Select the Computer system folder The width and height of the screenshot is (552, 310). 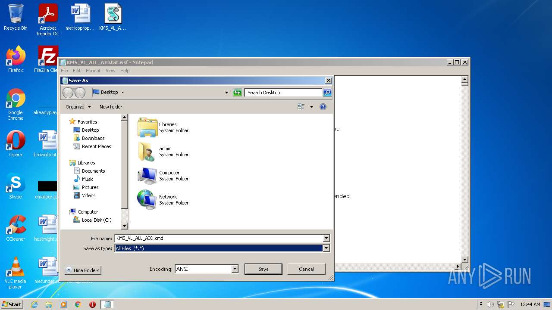[163, 176]
